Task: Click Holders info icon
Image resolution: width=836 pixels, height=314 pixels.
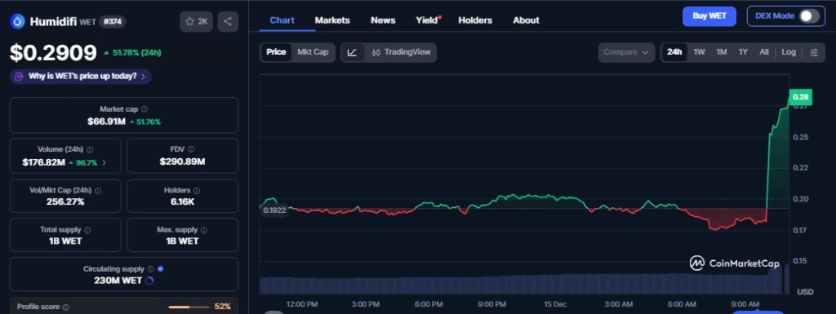Action: [x=196, y=191]
